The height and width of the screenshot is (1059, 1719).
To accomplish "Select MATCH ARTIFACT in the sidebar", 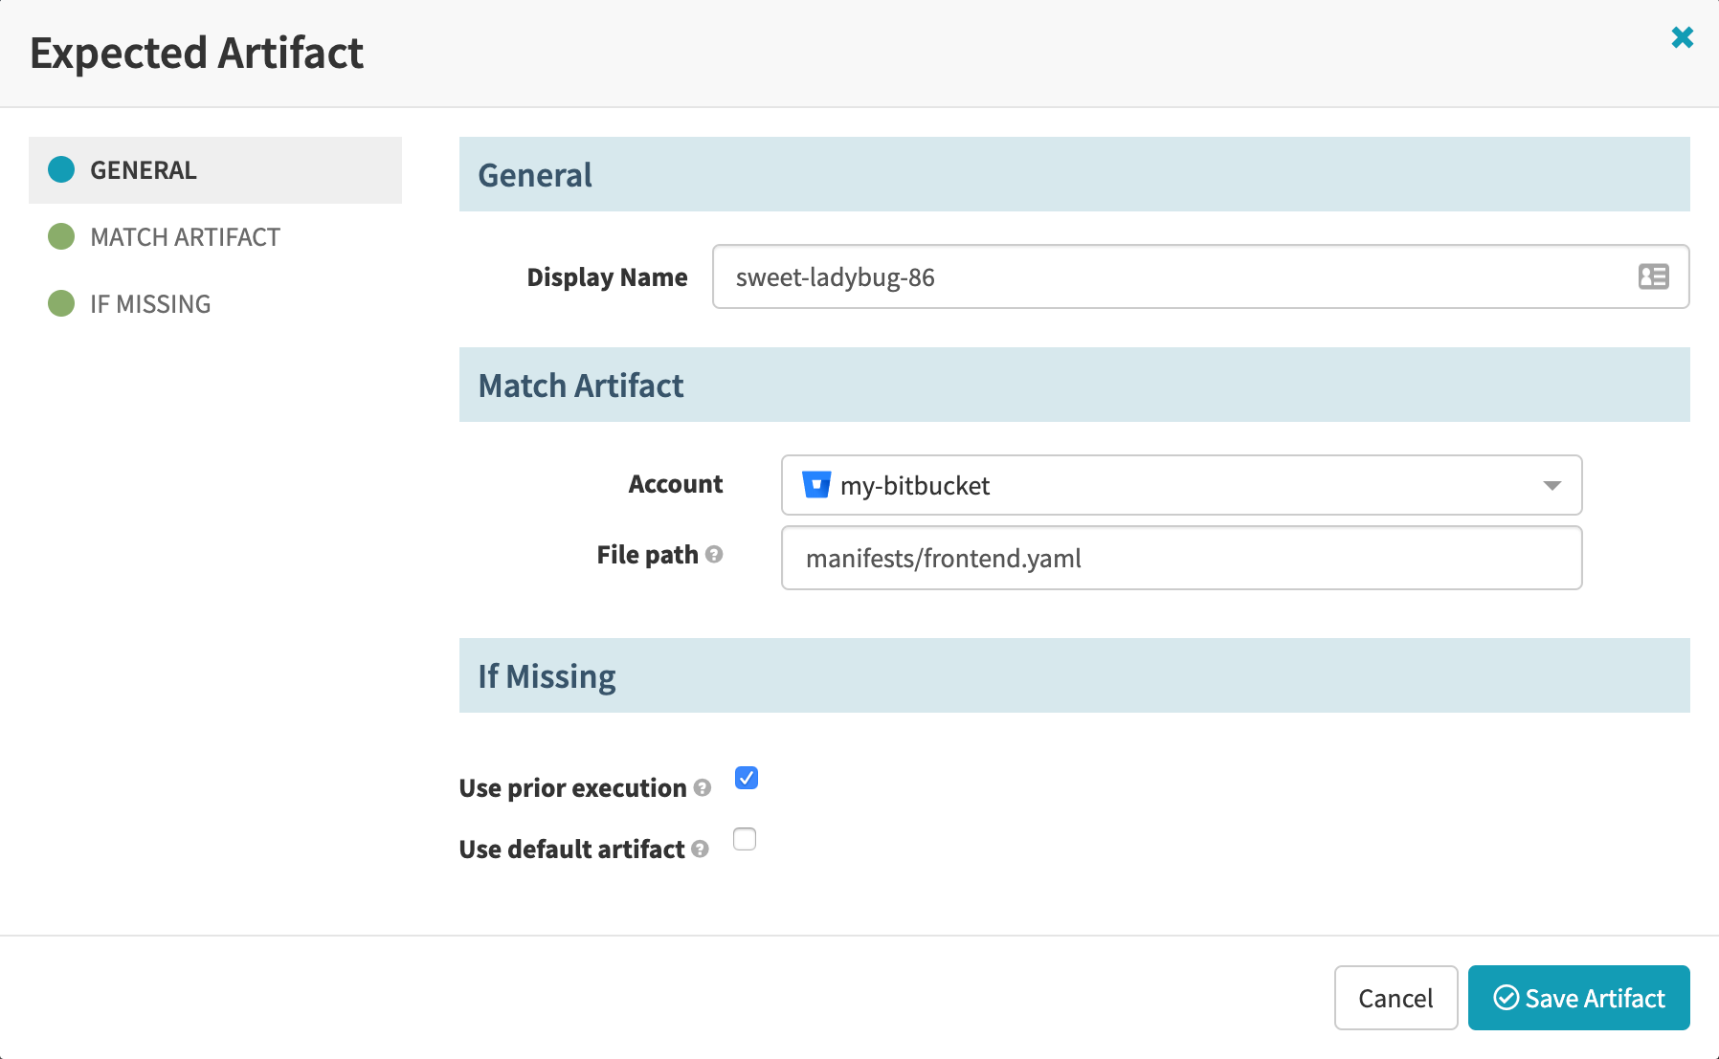I will [184, 236].
